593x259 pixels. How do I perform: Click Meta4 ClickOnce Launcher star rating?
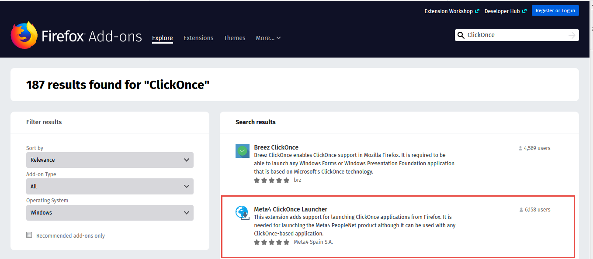click(271, 242)
